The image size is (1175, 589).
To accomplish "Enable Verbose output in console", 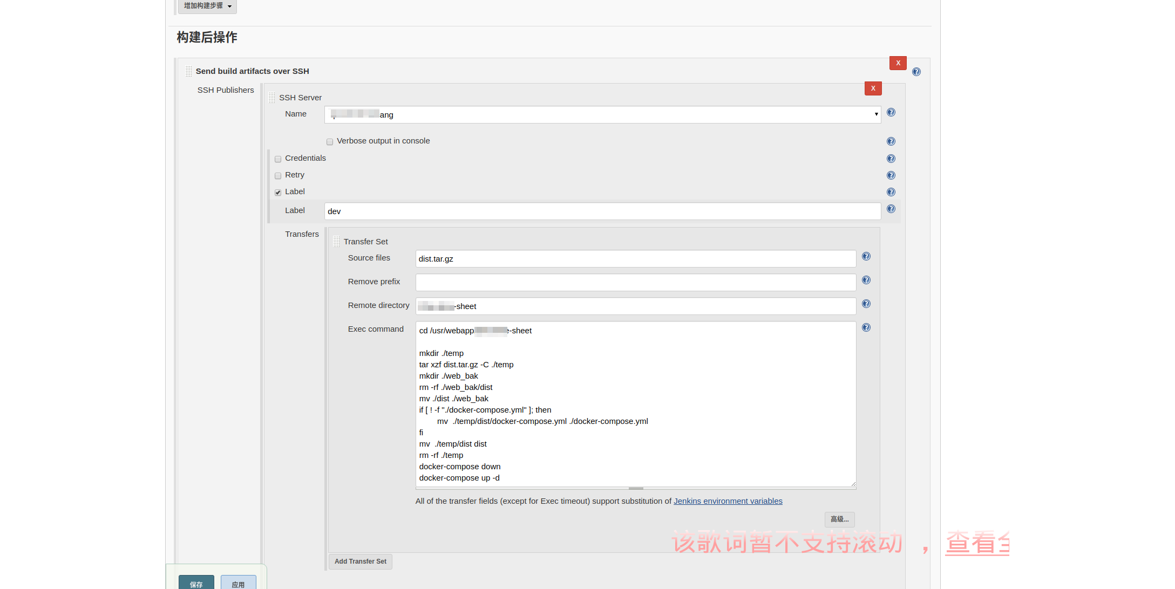I will click(x=330, y=142).
